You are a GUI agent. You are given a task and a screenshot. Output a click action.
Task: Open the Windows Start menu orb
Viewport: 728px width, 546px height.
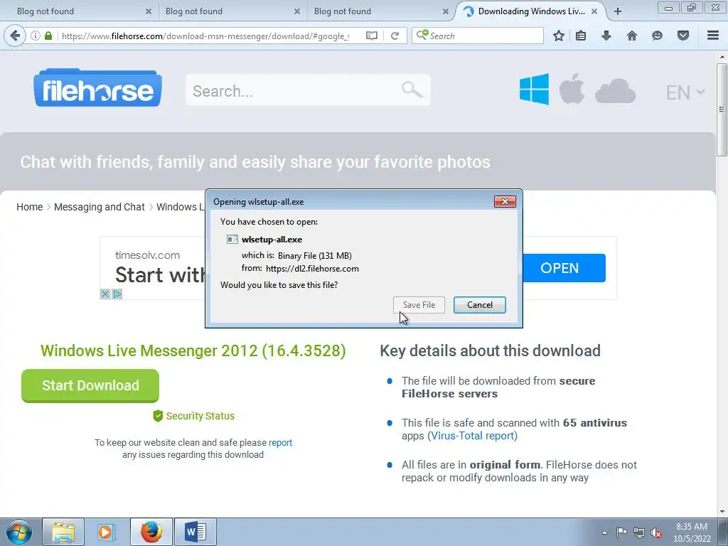19,532
